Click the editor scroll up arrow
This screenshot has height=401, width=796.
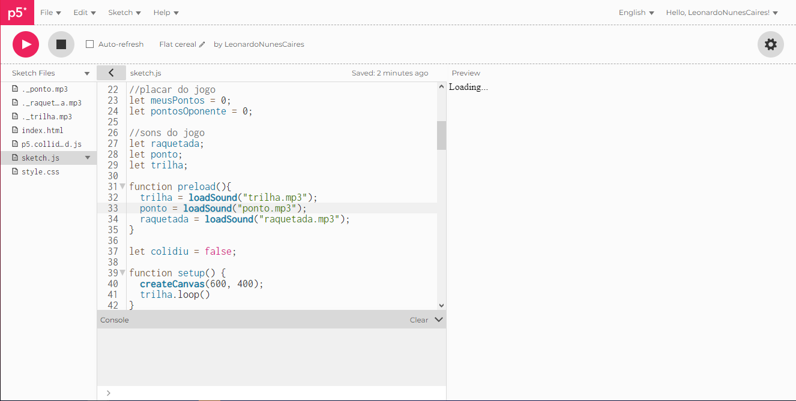pos(442,86)
